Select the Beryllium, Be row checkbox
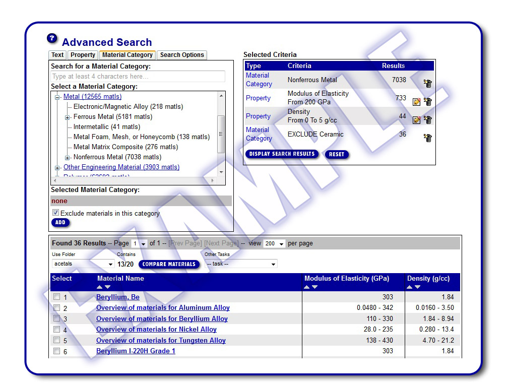 [x=56, y=297]
